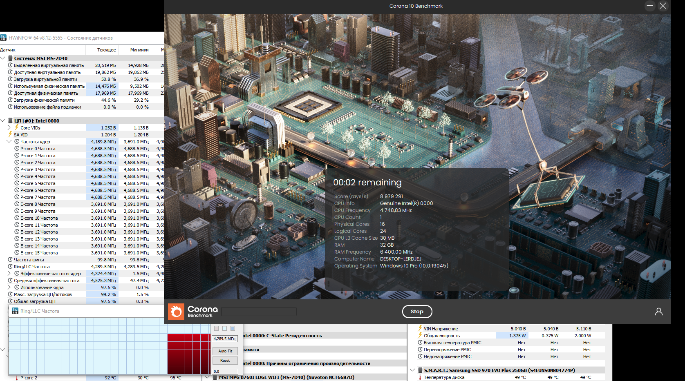Select the Intel 0000: C-State Резидентность header

click(325, 336)
